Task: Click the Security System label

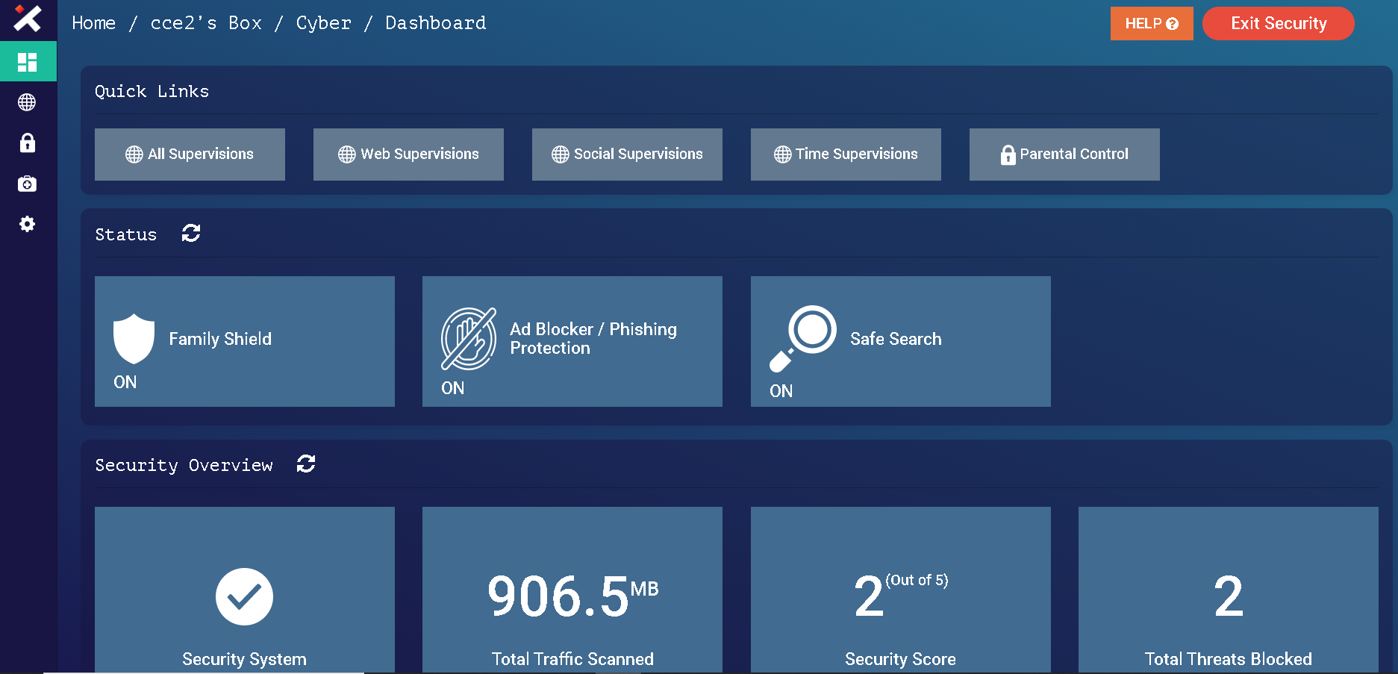Action: 244,659
